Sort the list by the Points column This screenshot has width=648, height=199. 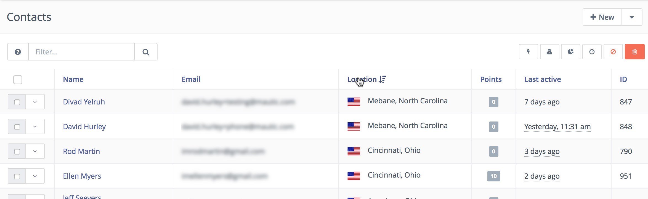click(491, 79)
